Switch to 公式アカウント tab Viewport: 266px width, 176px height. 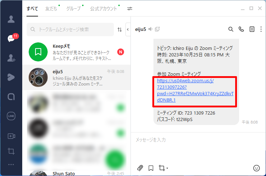pos(104,9)
